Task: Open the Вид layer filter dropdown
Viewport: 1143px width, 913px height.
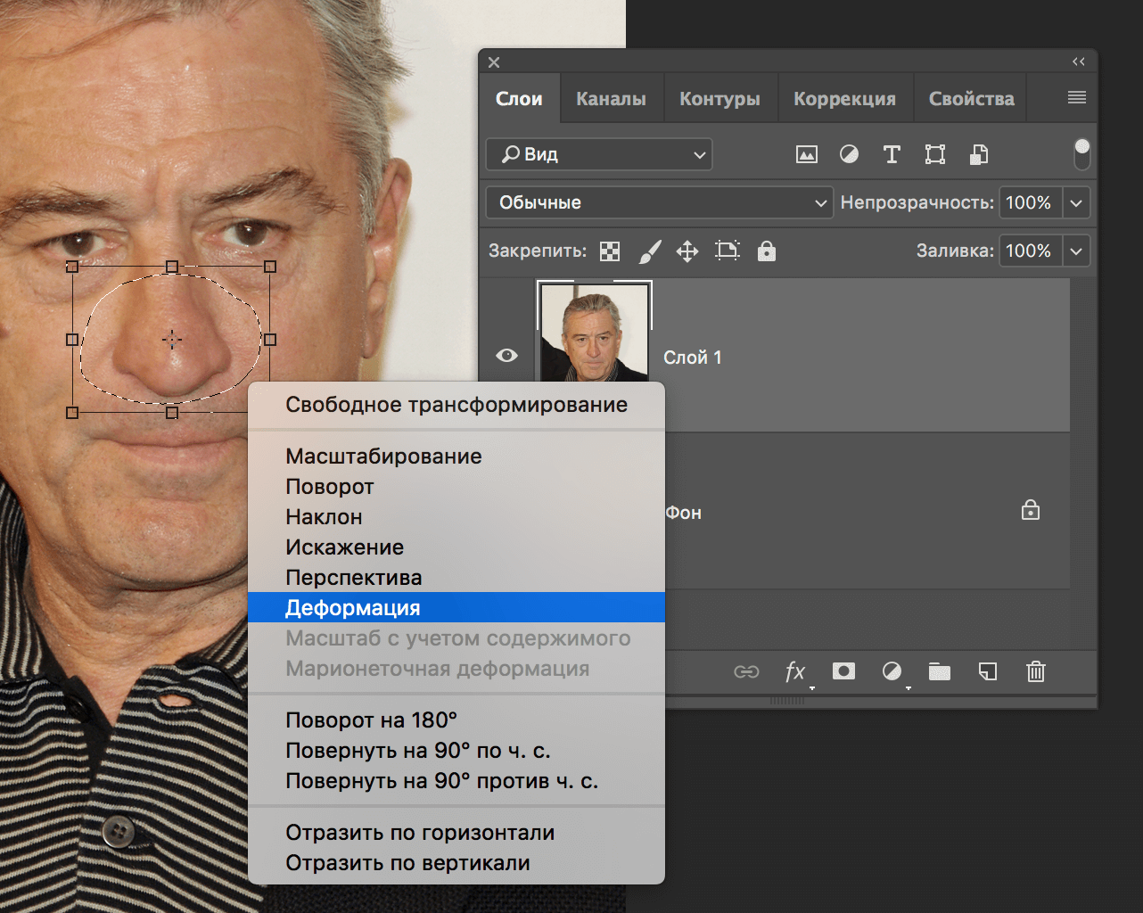Action: pos(598,154)
